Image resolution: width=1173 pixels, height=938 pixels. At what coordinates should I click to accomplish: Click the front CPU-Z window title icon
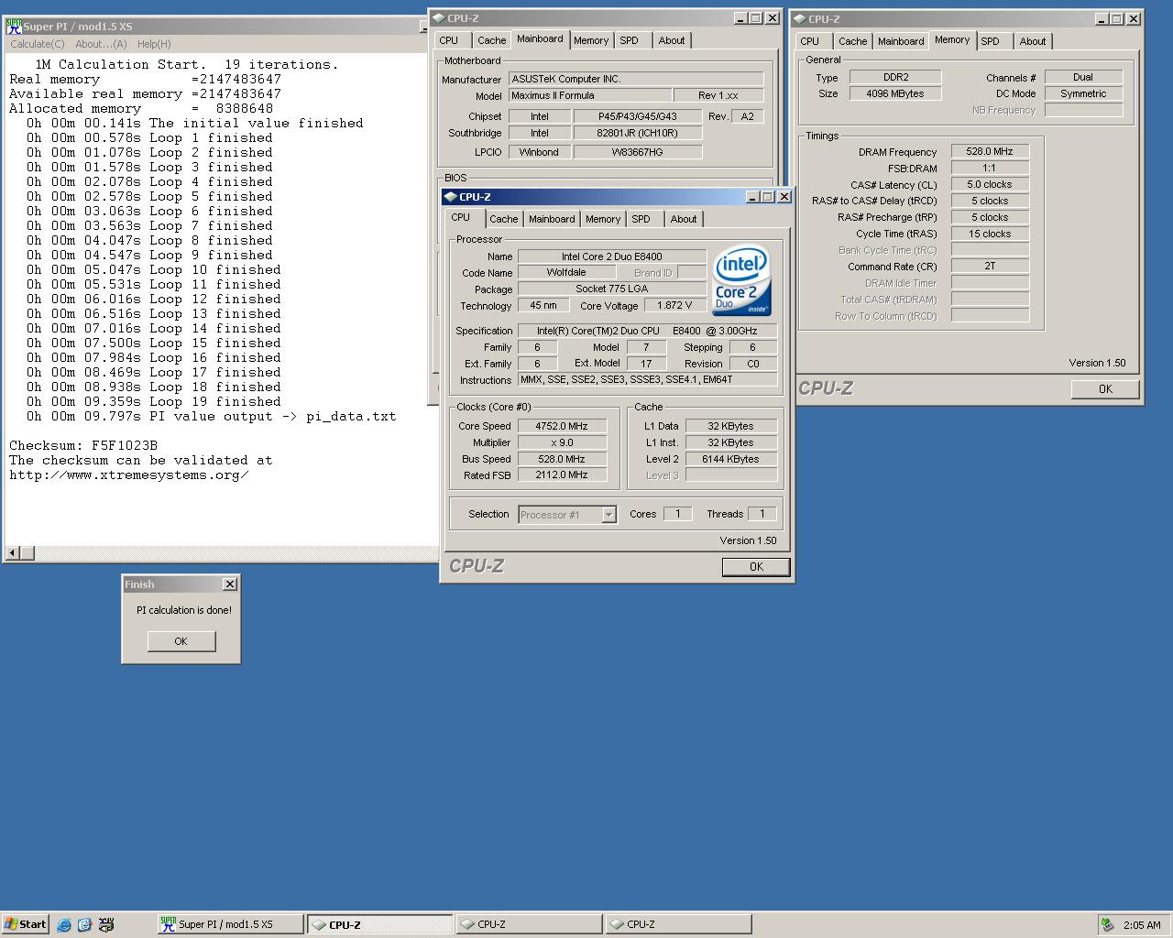pos(450,196)
